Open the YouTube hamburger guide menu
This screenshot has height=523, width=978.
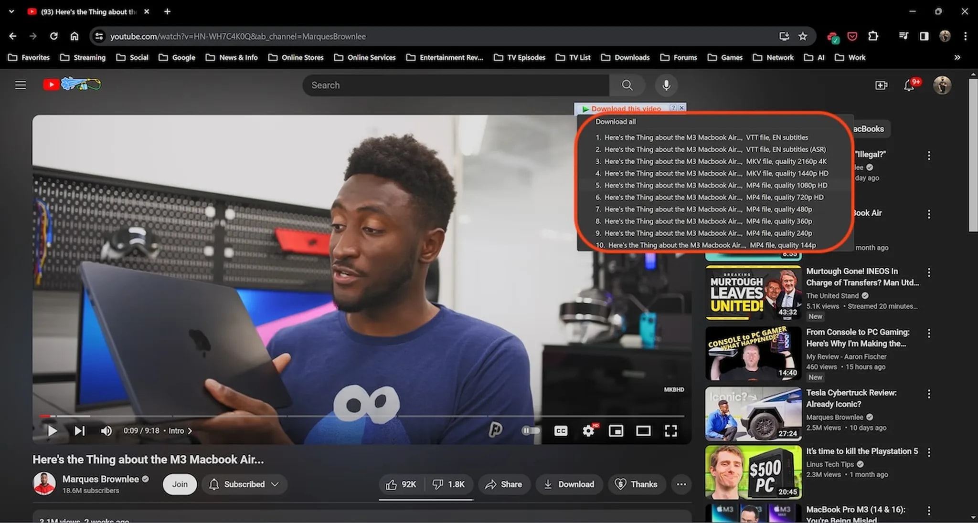[21, 85]
